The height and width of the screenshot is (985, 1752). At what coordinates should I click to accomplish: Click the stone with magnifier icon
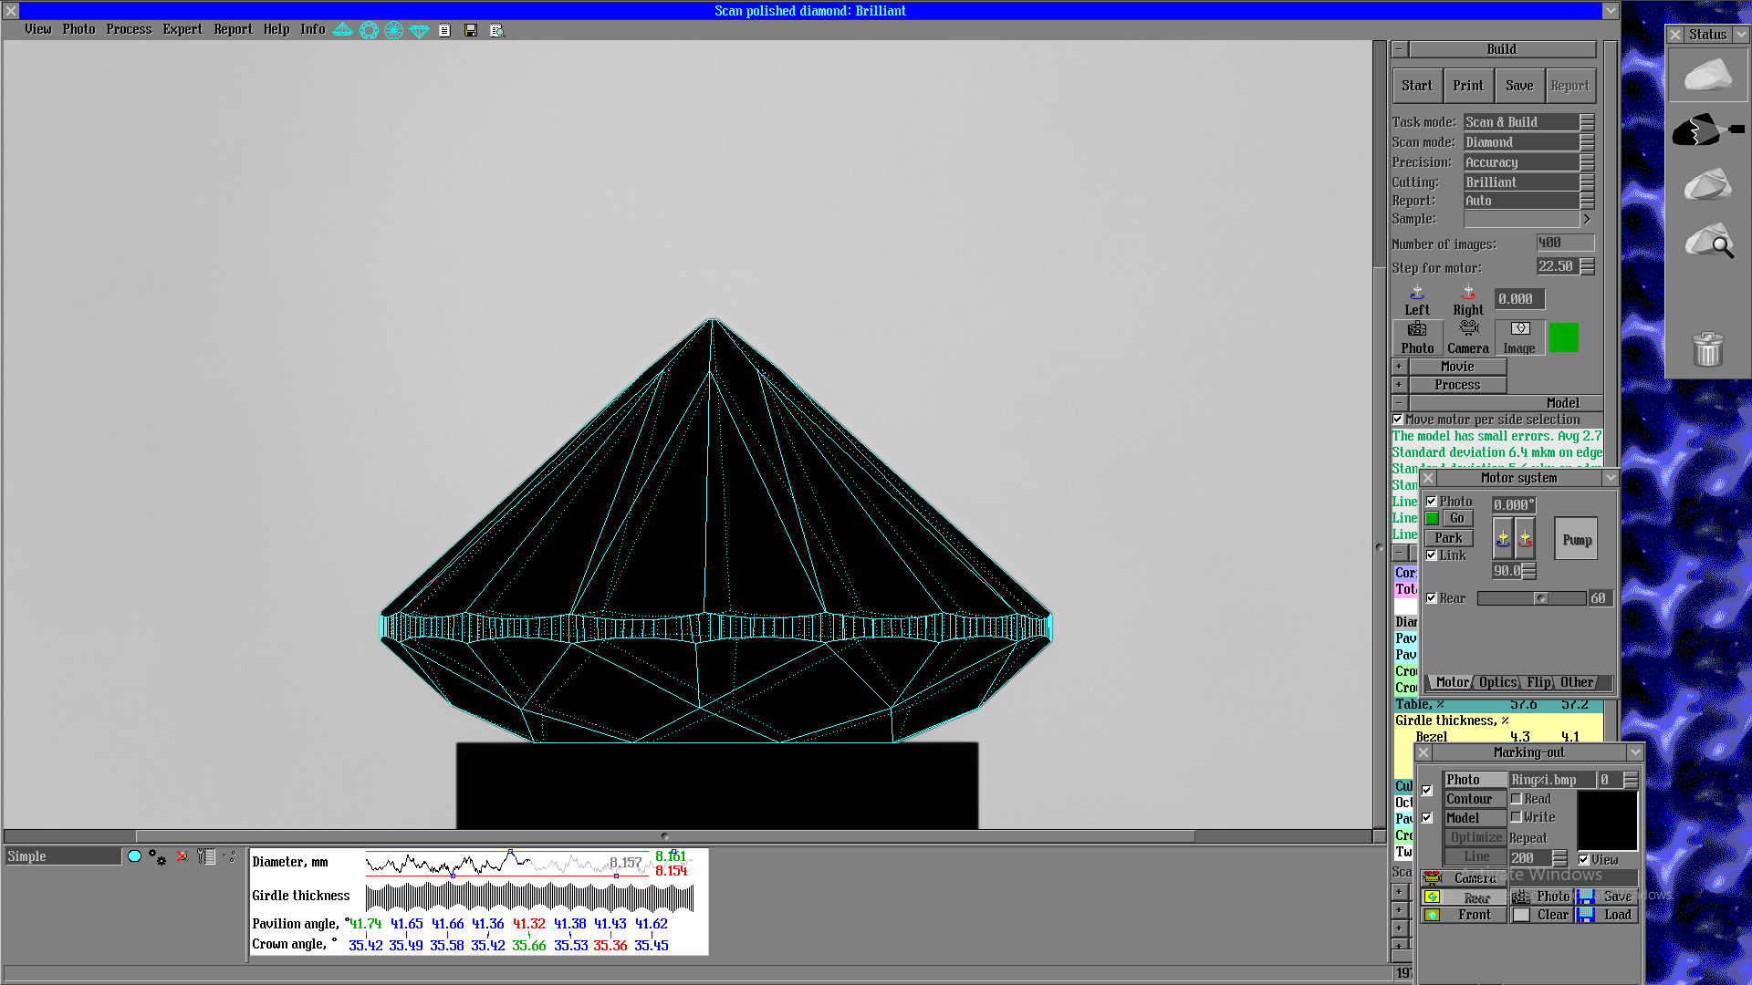[1709, 241]
